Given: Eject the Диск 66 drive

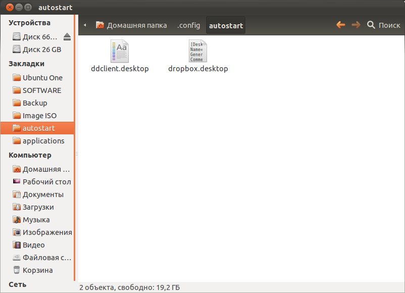Looking at the screenshot, I should click(x=67, y=37).
